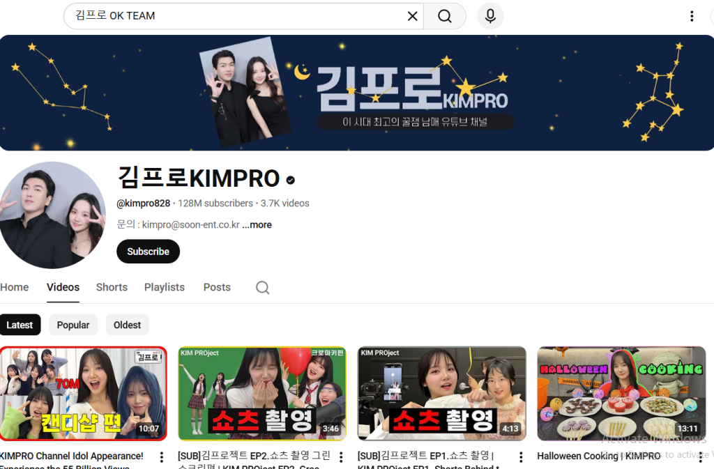Open options menu for the EP1 video
Viewport: 714px width, 469px height.
[521, 457]
